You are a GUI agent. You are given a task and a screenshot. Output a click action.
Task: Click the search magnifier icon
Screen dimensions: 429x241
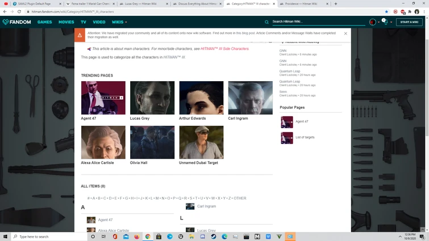coord(266,22)
